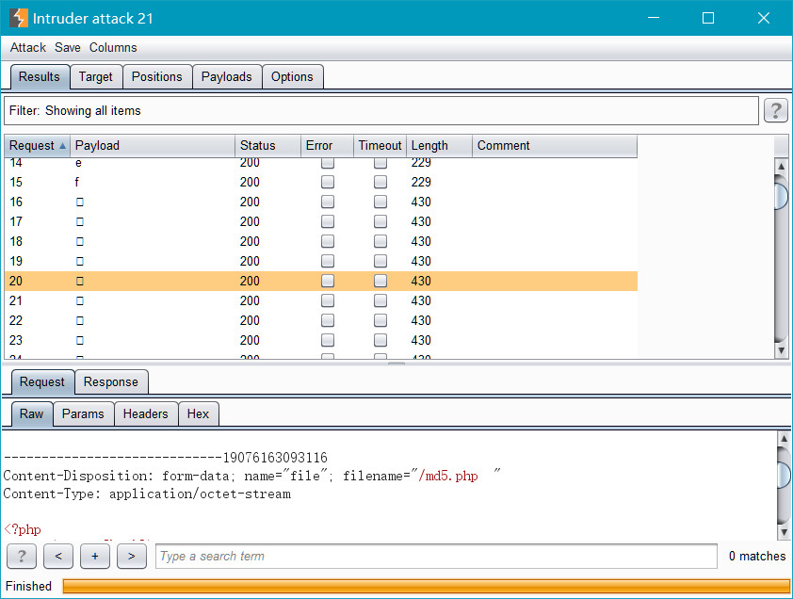Click request viewer scroll down arrow
The width and height of the screenshot is (793, 599).
click(784, 532)
